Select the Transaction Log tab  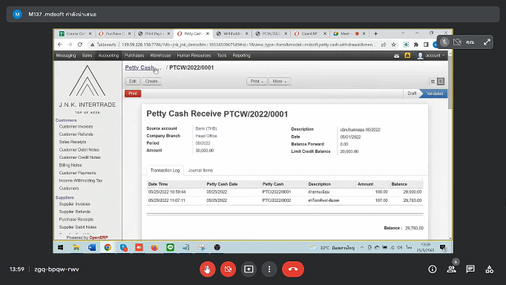point(165,170)
